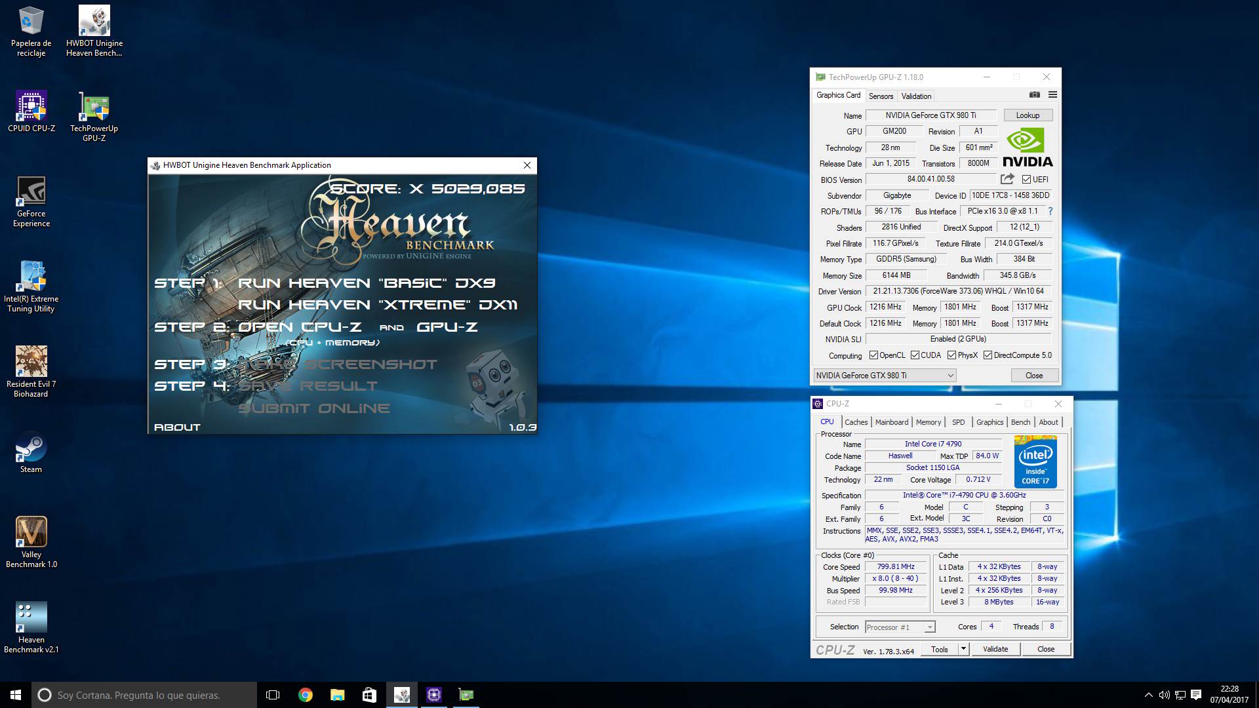Screen dimensions: 1259x708
Task: Open the SPD tab in CPU-Z
Action: click(x=958, y=422)
